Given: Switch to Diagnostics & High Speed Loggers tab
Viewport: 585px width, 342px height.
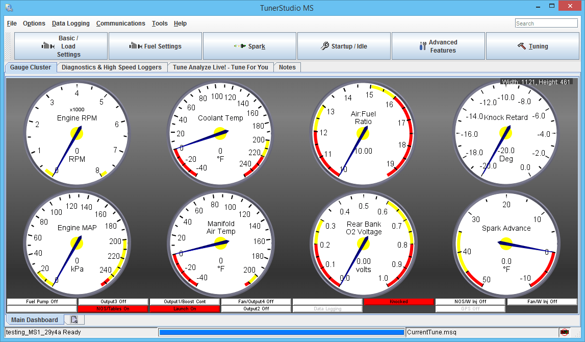Looking at the screenshot, I should 112,67.
